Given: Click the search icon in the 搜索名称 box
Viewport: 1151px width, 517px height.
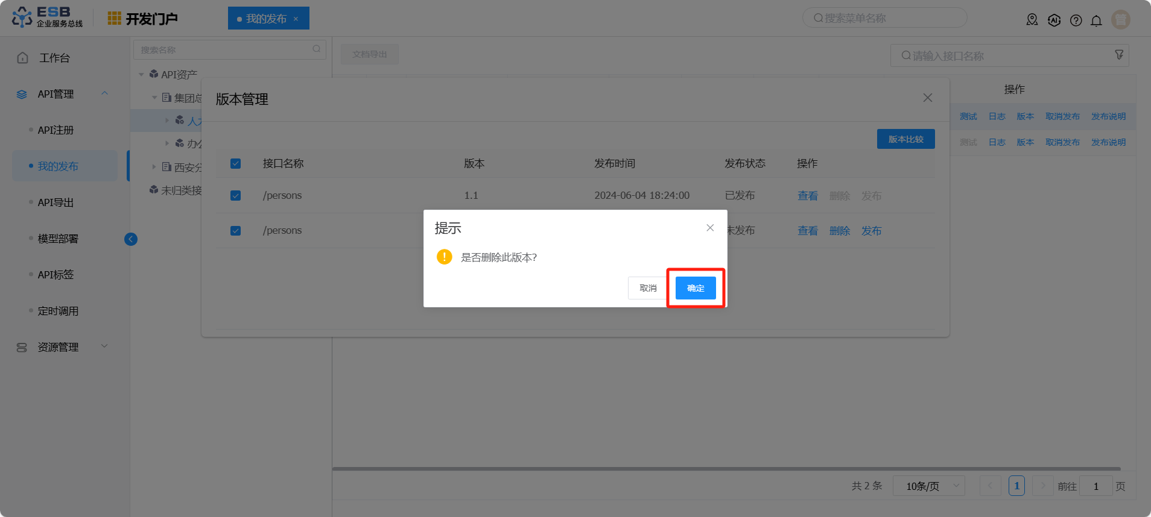Looking at the screenshot, I should pyautogui.click(x=317, y=49).
